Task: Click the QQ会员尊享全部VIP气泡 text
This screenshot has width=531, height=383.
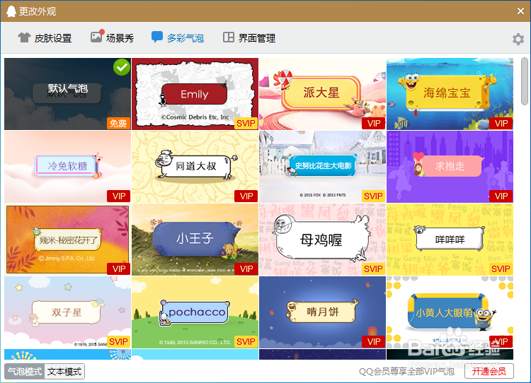Action: click(406, 372)
